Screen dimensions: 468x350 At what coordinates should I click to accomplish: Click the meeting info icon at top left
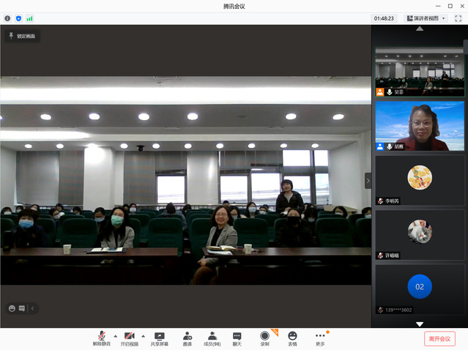point(7,18)
